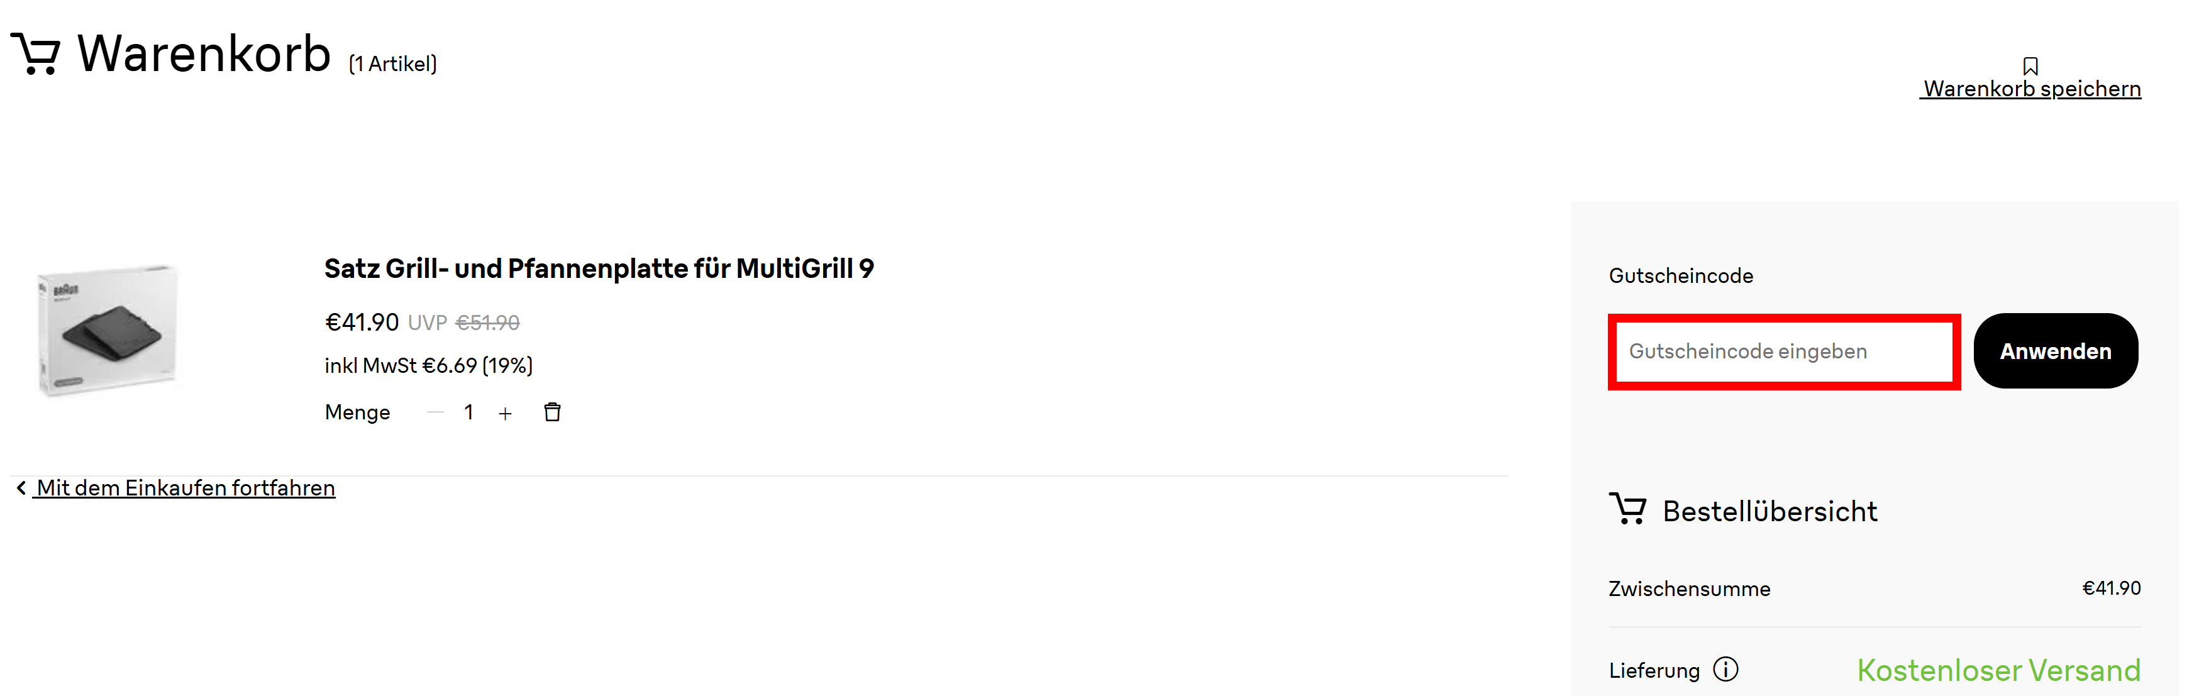Click the Zwischensumme amount €41.90
This screenshot has height=696, width=2204.
pos(2112,588)
